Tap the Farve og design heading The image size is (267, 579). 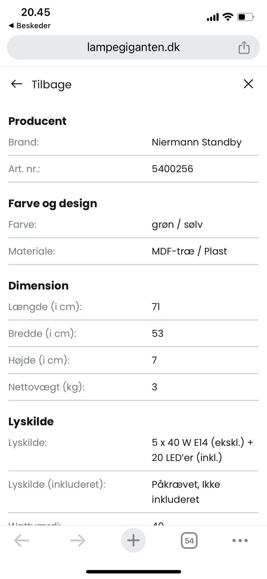pos(52,203)
